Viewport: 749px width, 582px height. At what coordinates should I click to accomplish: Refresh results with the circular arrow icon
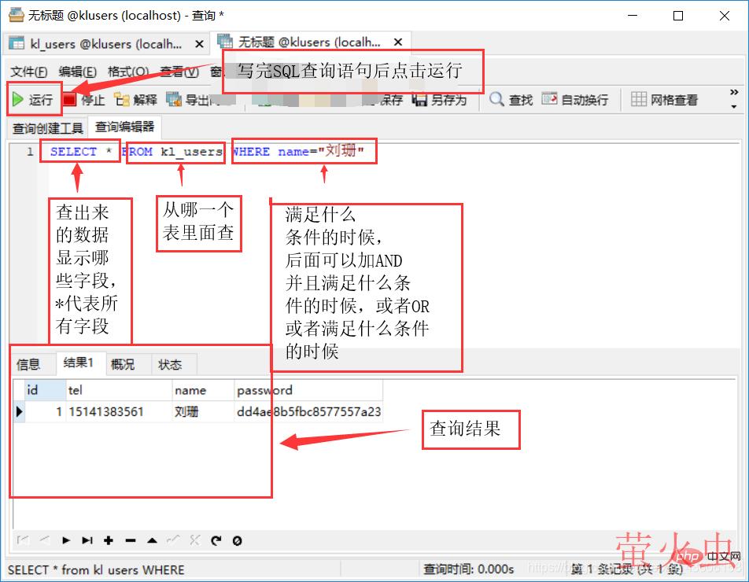click(216, 540)
